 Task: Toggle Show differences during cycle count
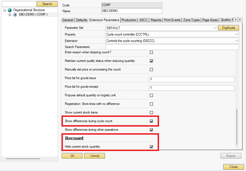tap(151, 121)
